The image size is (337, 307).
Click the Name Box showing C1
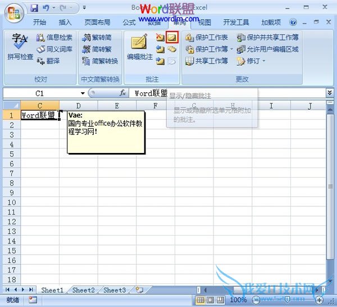coord(41,93)
